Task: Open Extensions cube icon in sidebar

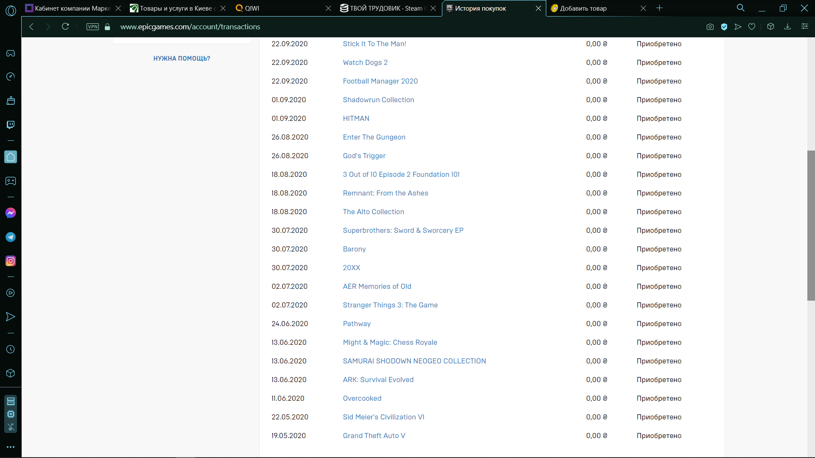Action: (x=11, y=373)
